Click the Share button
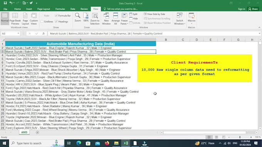The height and width of the screenshot is (147, 262). [x=253, y=9]
